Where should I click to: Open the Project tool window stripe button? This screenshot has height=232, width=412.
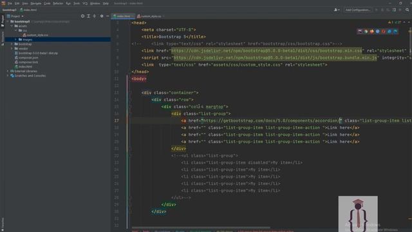(3, 21)
